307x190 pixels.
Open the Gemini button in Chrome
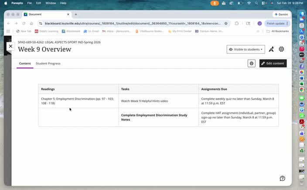tap(281, 14)
